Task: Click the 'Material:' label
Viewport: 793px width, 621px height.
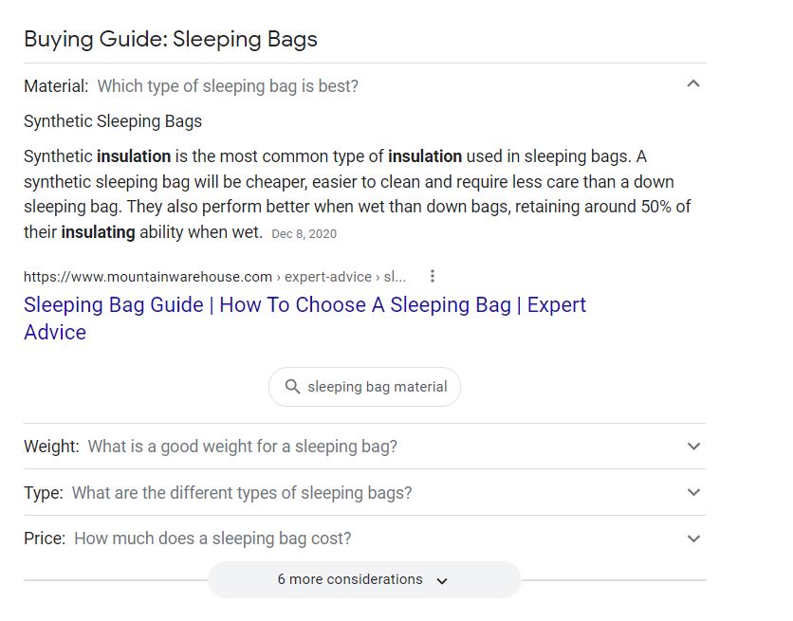Action: [56, 86]
